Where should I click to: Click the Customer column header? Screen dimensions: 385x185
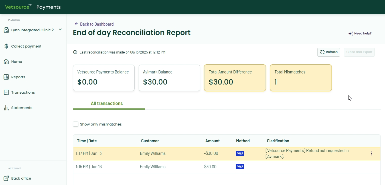pos(150,141)
